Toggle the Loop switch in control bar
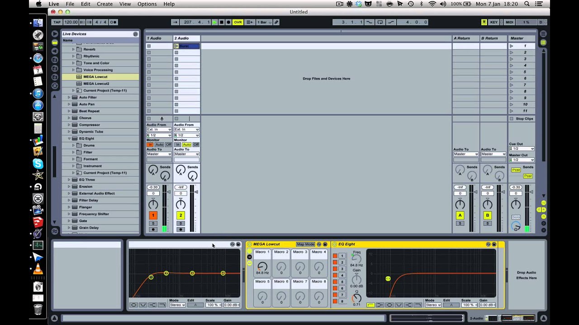Image resolution: width=579 pixels, height=325 pixels. 380,22
